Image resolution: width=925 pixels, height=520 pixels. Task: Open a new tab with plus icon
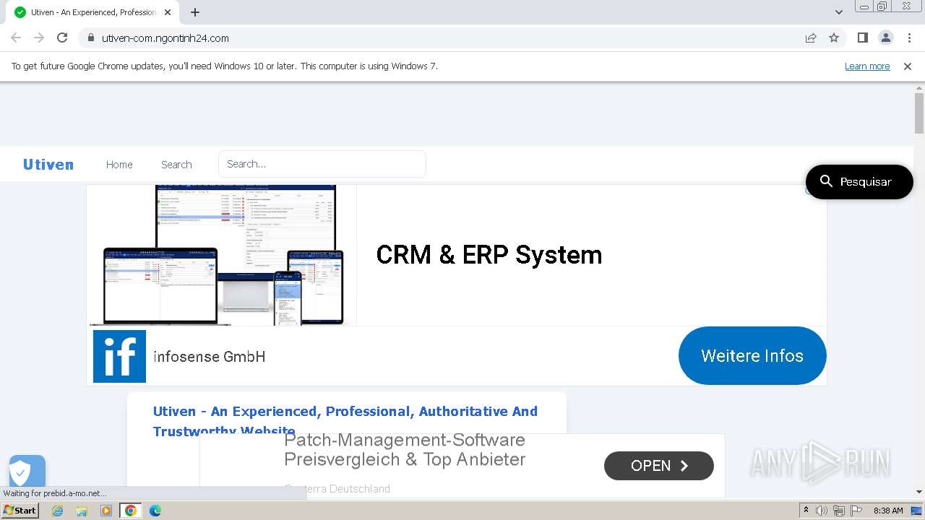(x=195, y=12)
